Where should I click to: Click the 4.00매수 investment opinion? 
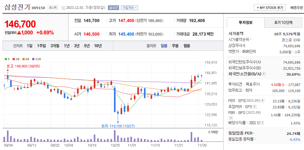pyautogui.click(x=278, y=84)
